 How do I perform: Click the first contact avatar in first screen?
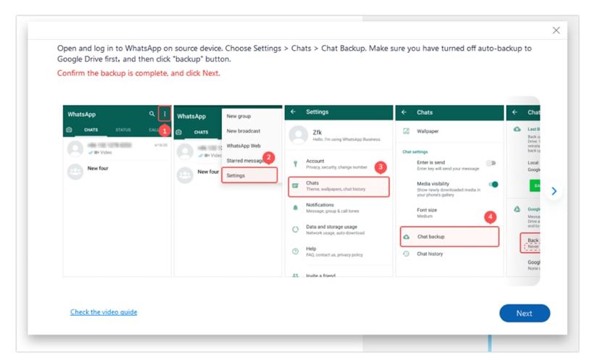point(75,148)
